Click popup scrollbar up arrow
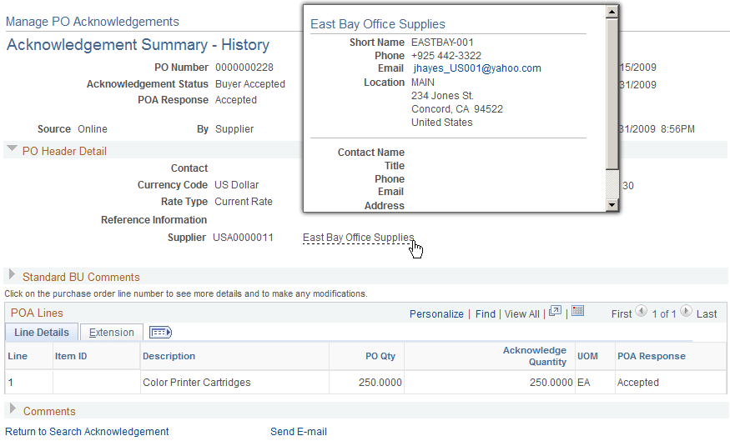 [x=612, y=12]
